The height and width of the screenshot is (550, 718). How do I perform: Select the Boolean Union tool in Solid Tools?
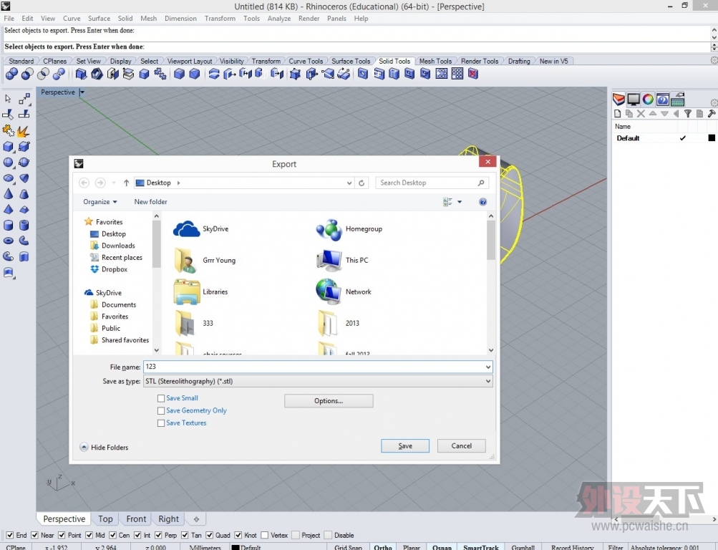[x=11, y=74]
